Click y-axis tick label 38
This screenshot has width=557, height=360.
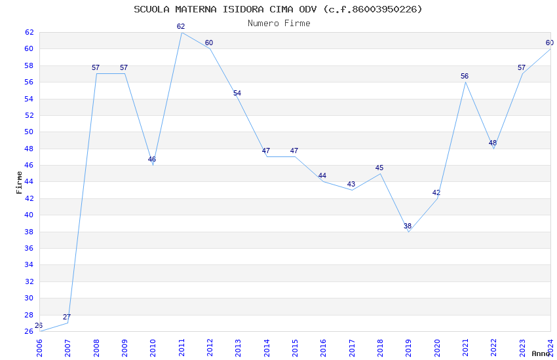29,232
